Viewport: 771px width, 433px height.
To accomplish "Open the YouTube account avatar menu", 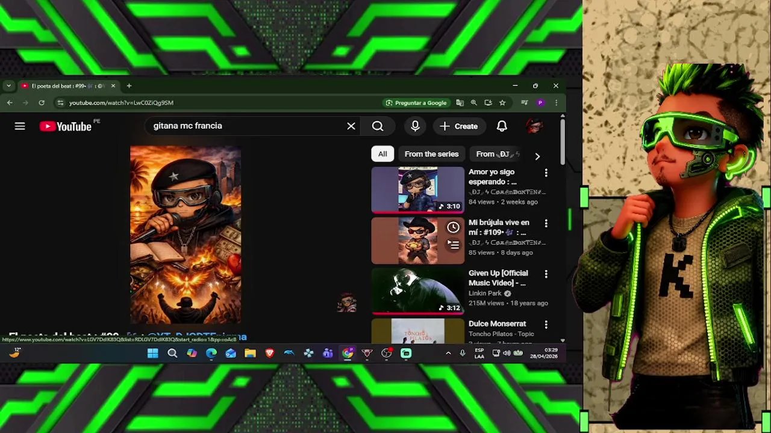I will click(534, 126).
